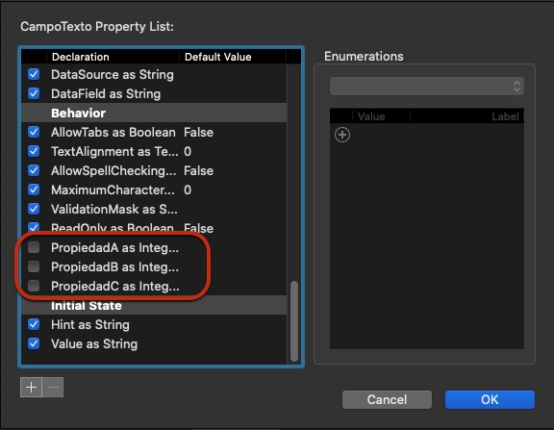Enable the PropiedadA as Integer checkbox
The height and width of the screenshot is (430, 554).
click(34, 247)
